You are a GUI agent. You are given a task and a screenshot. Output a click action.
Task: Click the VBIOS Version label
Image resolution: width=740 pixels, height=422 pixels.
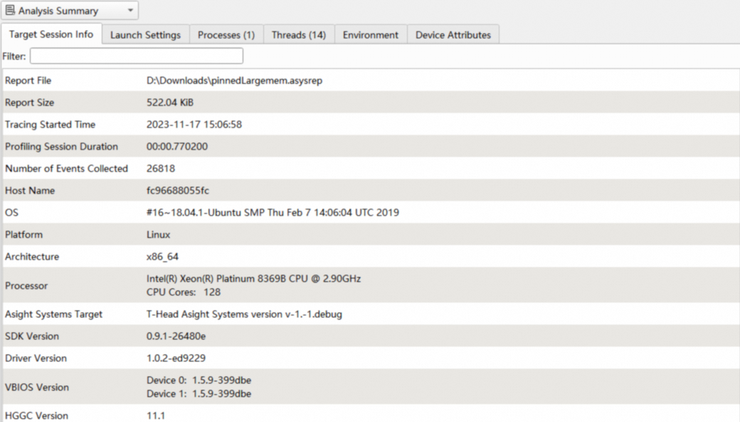coord(37,387)
